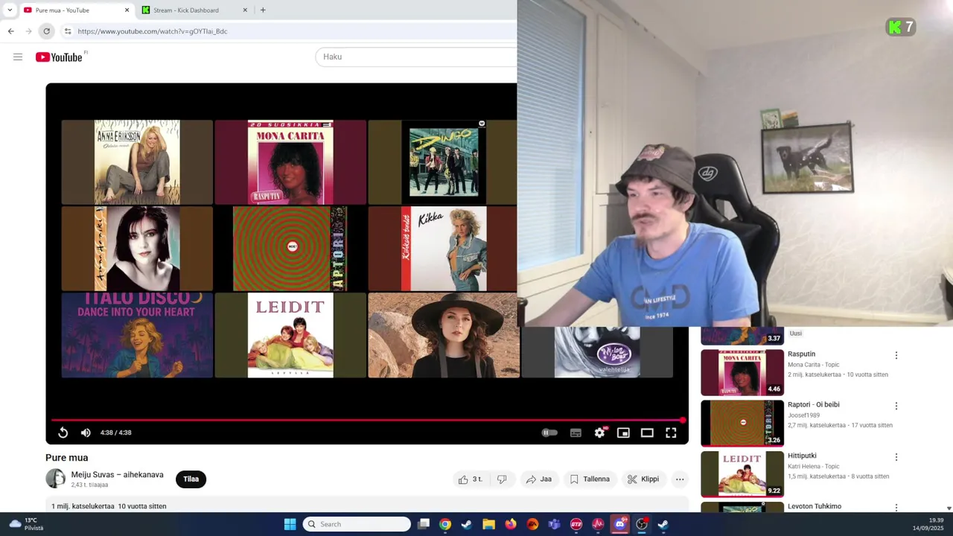This screenshot has width=953, height=536.
Task: Open Rasputin sidebar video title
Action: point(802,354)
